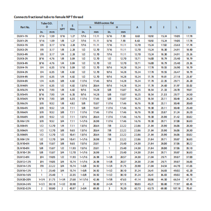
Task: Click the Tube O.D. D header
Action: [x=47, y=25]
